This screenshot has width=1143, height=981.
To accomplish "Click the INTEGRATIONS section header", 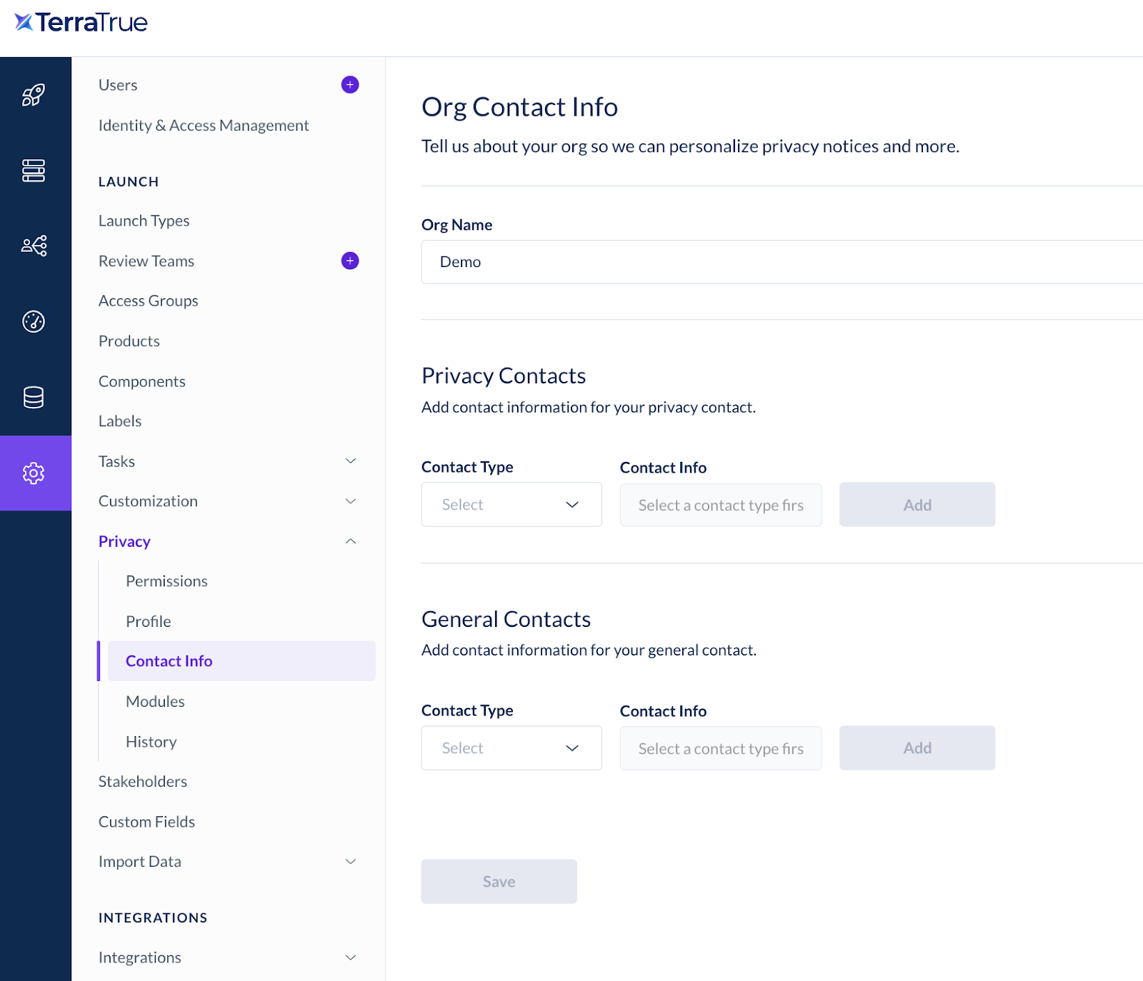I will [153, 918].
